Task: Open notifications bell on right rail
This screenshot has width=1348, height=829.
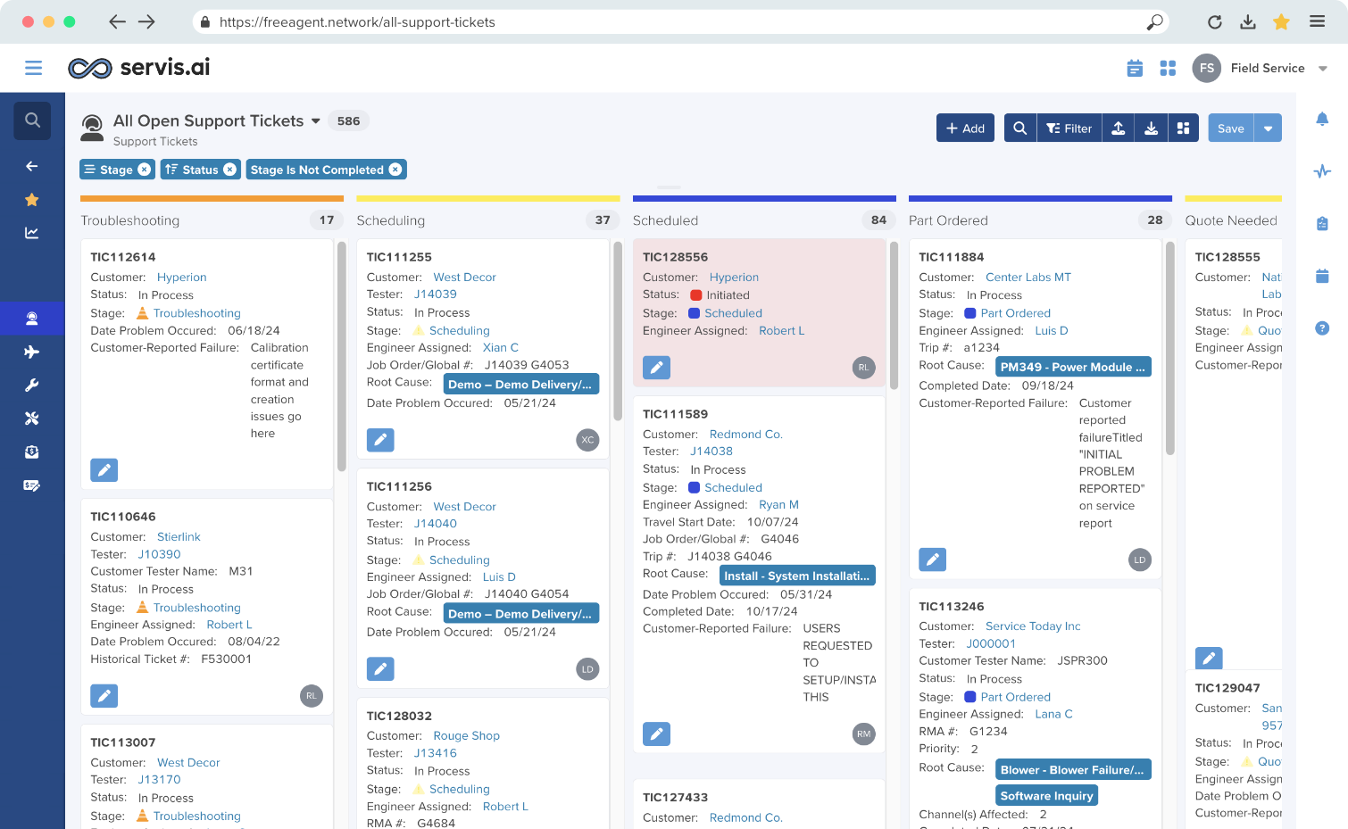Action: 1322,119
